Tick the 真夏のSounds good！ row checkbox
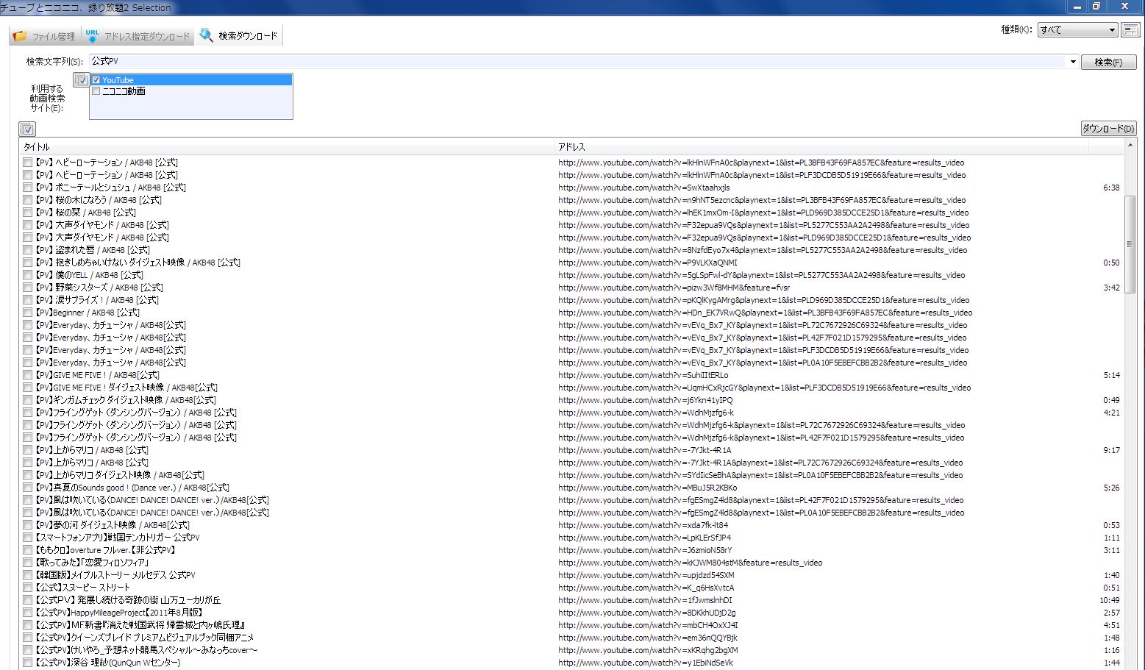The height and width of the screenshot is (670, 1145). coord(27,488)
